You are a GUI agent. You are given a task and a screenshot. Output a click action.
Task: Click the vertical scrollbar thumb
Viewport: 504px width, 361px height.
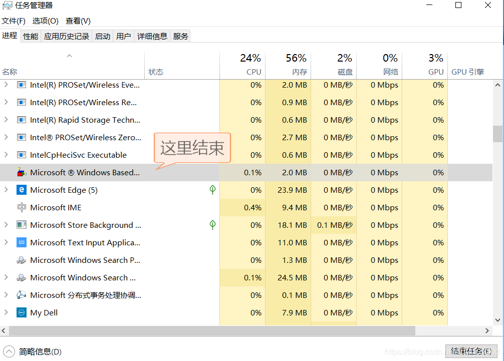497,134
